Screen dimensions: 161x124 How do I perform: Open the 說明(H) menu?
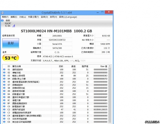[54, 17]
